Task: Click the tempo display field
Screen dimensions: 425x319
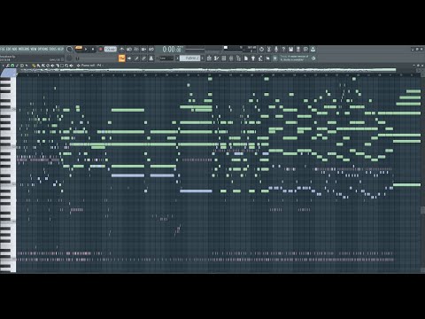Action: (111, 49)
